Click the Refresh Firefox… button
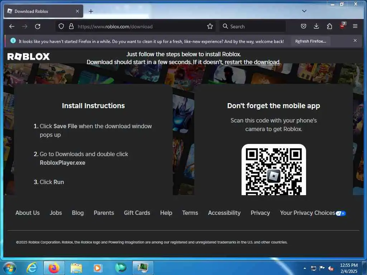Image resolution: width=367 pixels, height=275 pixels. pos(311,41)
